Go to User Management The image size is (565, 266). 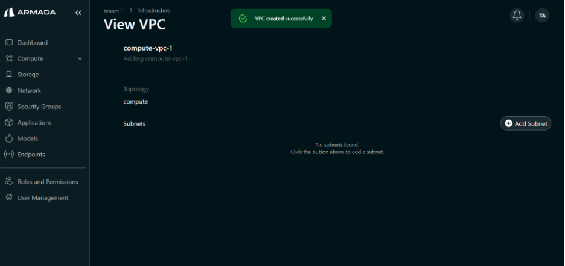pyautogui.click(x=44, y=198)
